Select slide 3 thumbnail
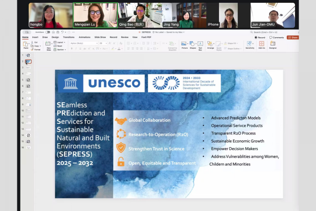This screenshot has width=316, height=211. (x=29, y=68)
